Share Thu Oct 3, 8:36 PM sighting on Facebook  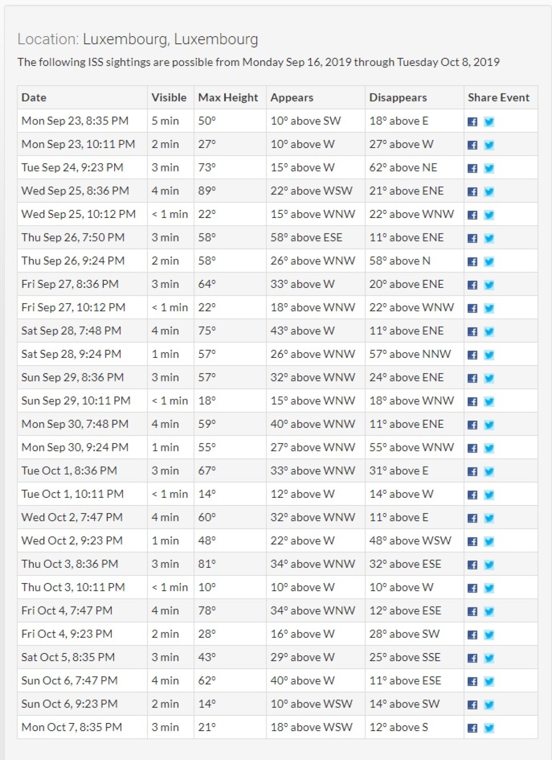tap(472, 565)
